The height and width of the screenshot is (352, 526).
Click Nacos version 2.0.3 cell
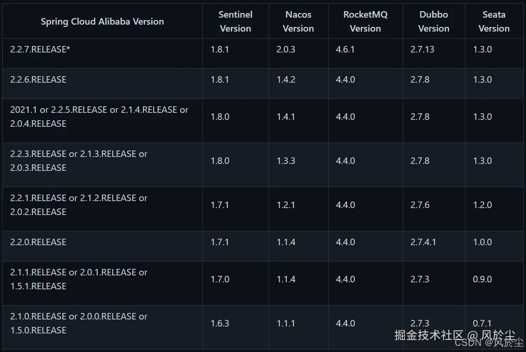[x=286, y=49]
